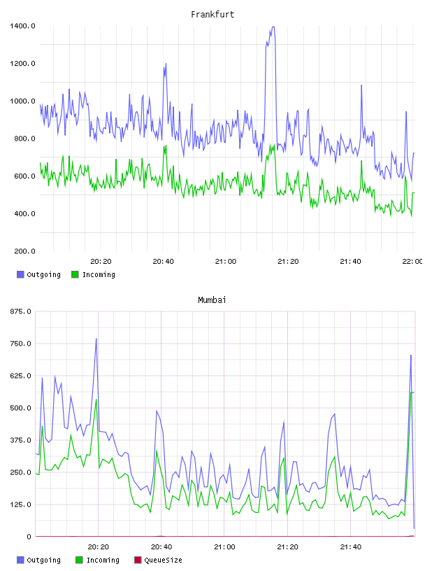Screen dimensions: 425x571
Task: Click the 20:20 time label on Frankfurt chart
Action: click(x=101, y=261)
